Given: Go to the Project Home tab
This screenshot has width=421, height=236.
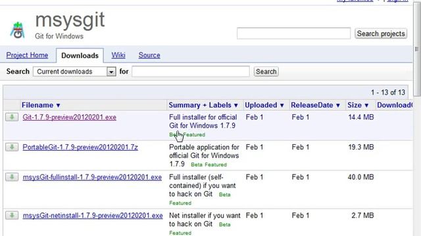Looking at the screenshot, I should coord(27,55).
